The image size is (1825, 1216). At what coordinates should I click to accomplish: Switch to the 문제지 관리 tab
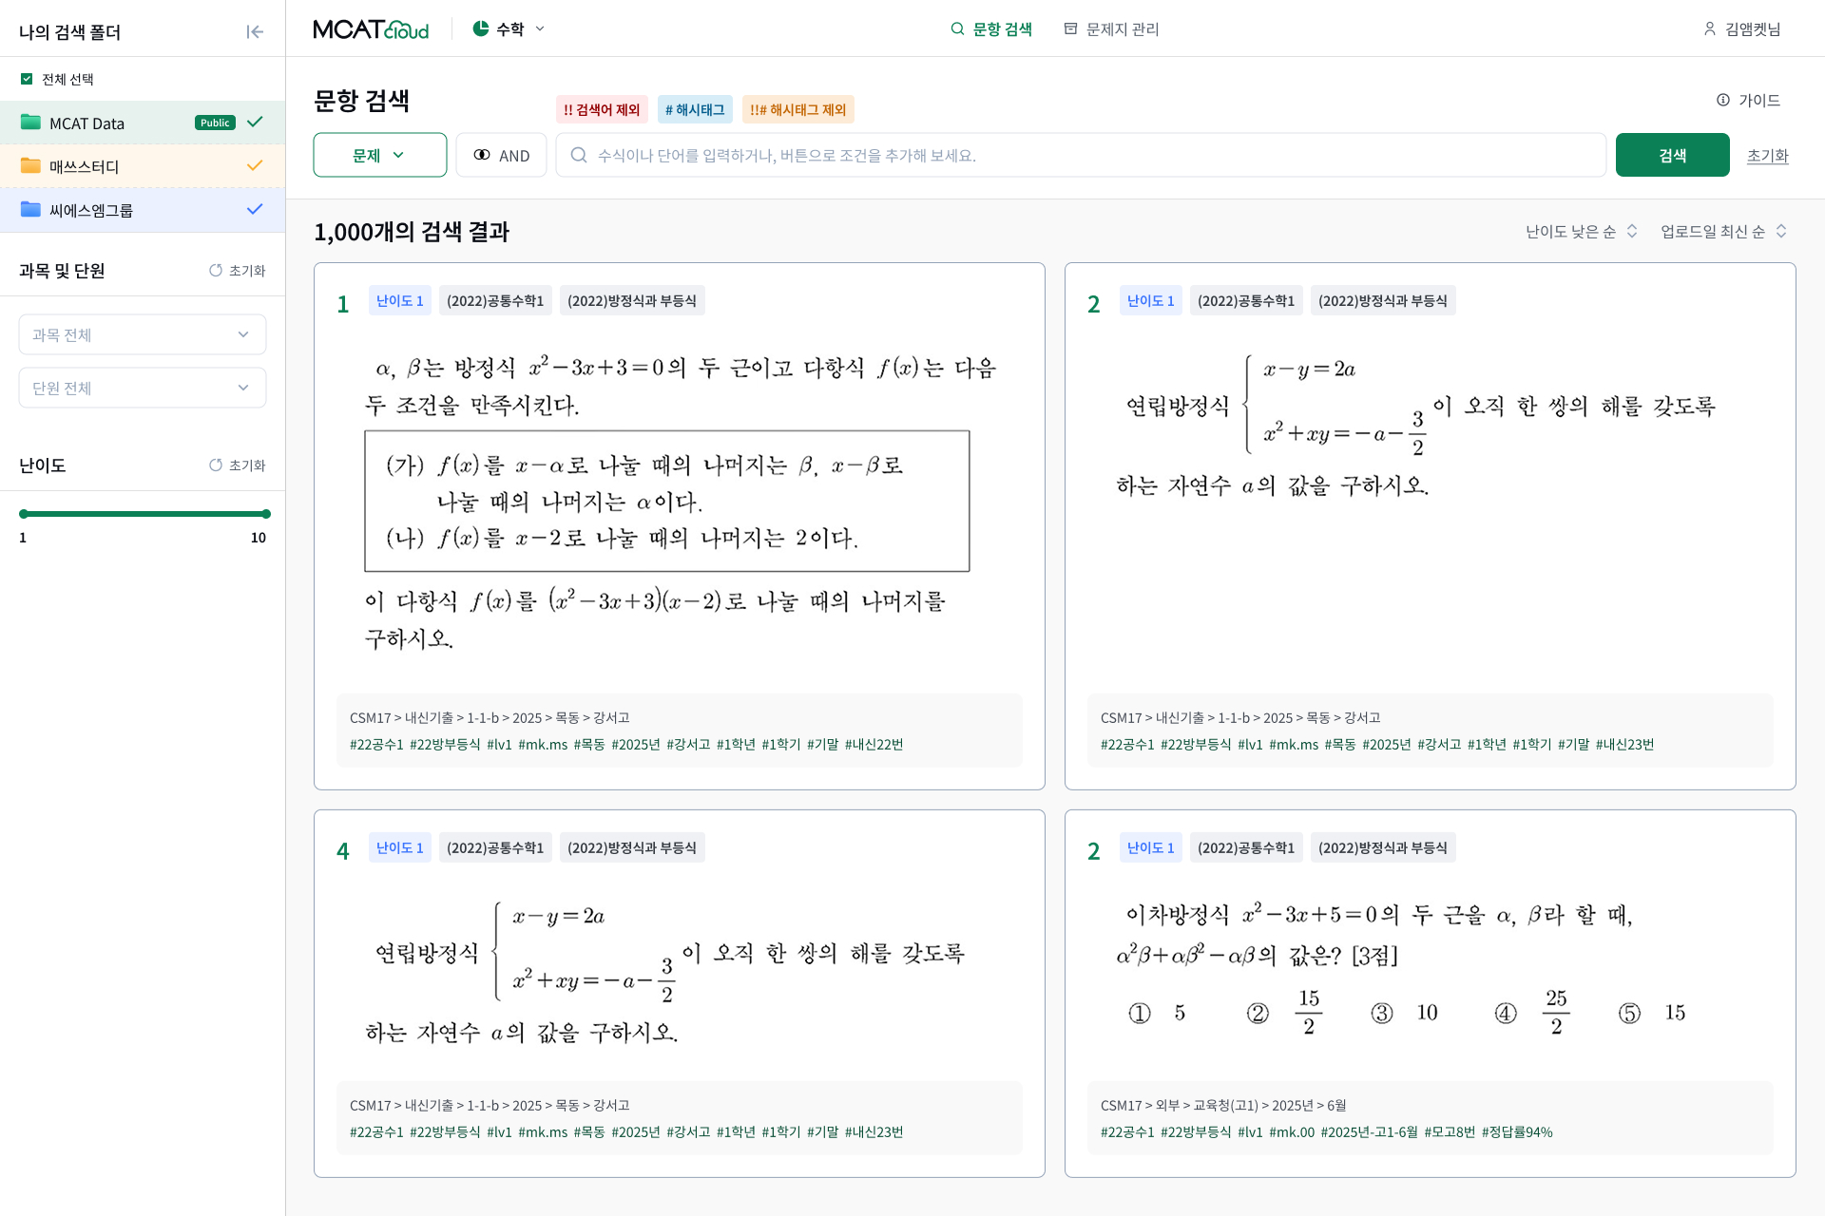pyautogui.click(x=1111, y=28)
